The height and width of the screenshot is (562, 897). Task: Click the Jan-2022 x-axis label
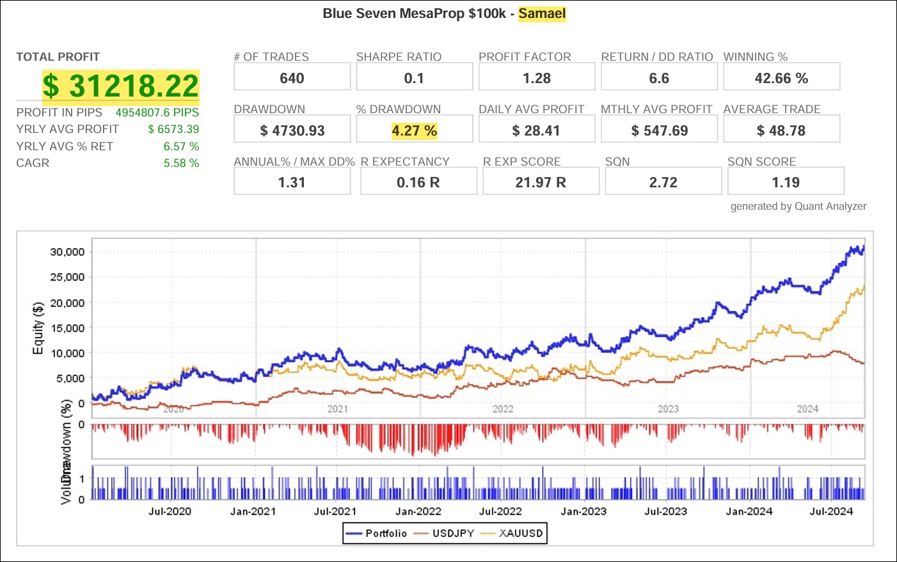pyautogui.click(x=418, y=511)
